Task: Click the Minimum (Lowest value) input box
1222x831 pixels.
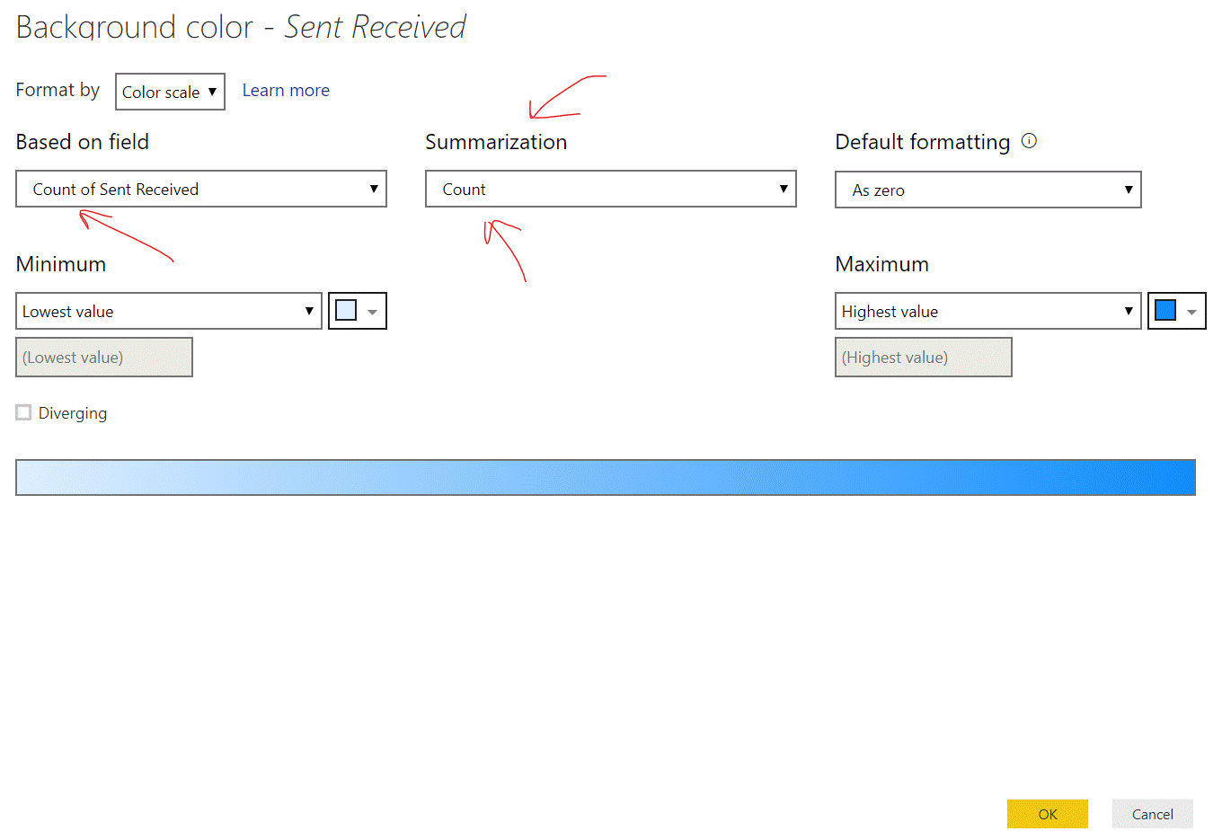Action: coord(104,358)
